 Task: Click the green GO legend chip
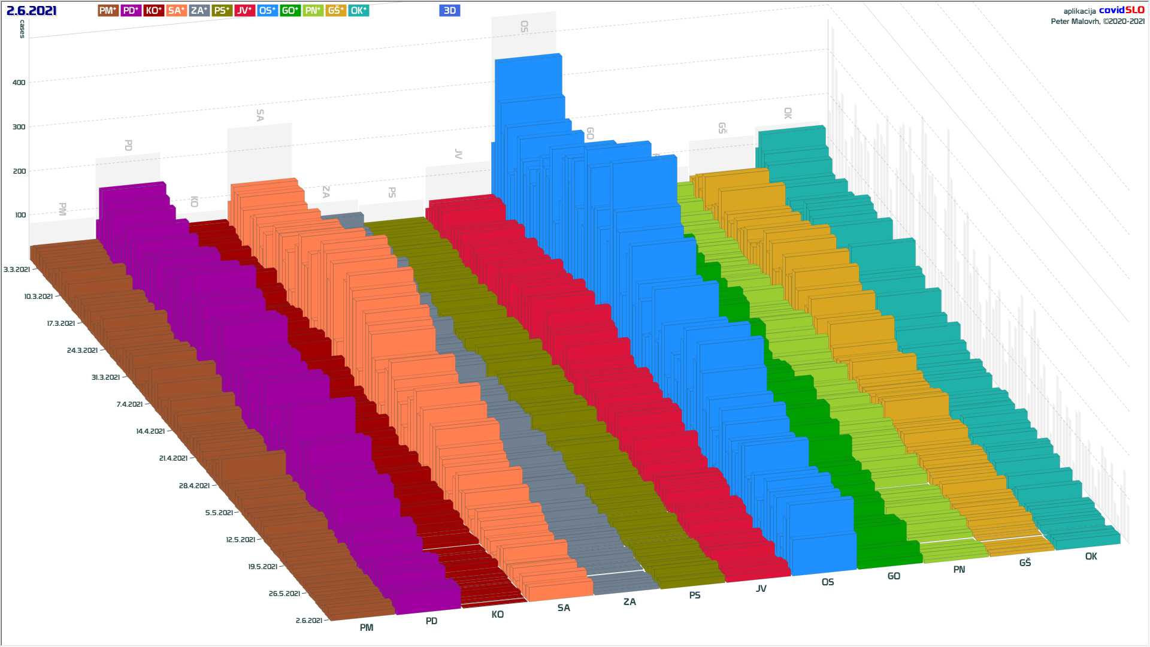[290, 11]
